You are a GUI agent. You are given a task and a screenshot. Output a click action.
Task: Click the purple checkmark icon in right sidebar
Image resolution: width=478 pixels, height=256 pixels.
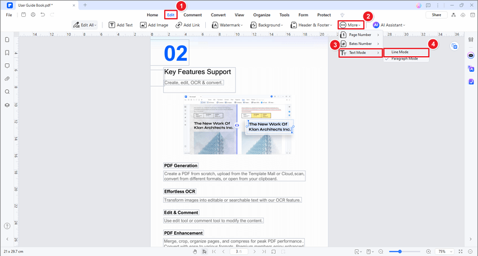pyautogui.click(x=471, y=81)
